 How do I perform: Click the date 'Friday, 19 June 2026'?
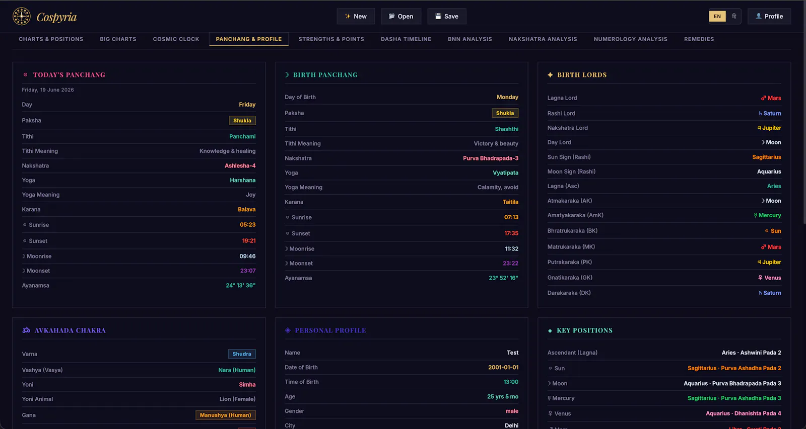(48, 90)
